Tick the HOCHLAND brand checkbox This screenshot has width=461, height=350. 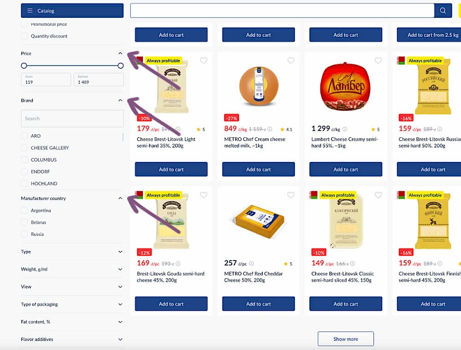point(24,183)
